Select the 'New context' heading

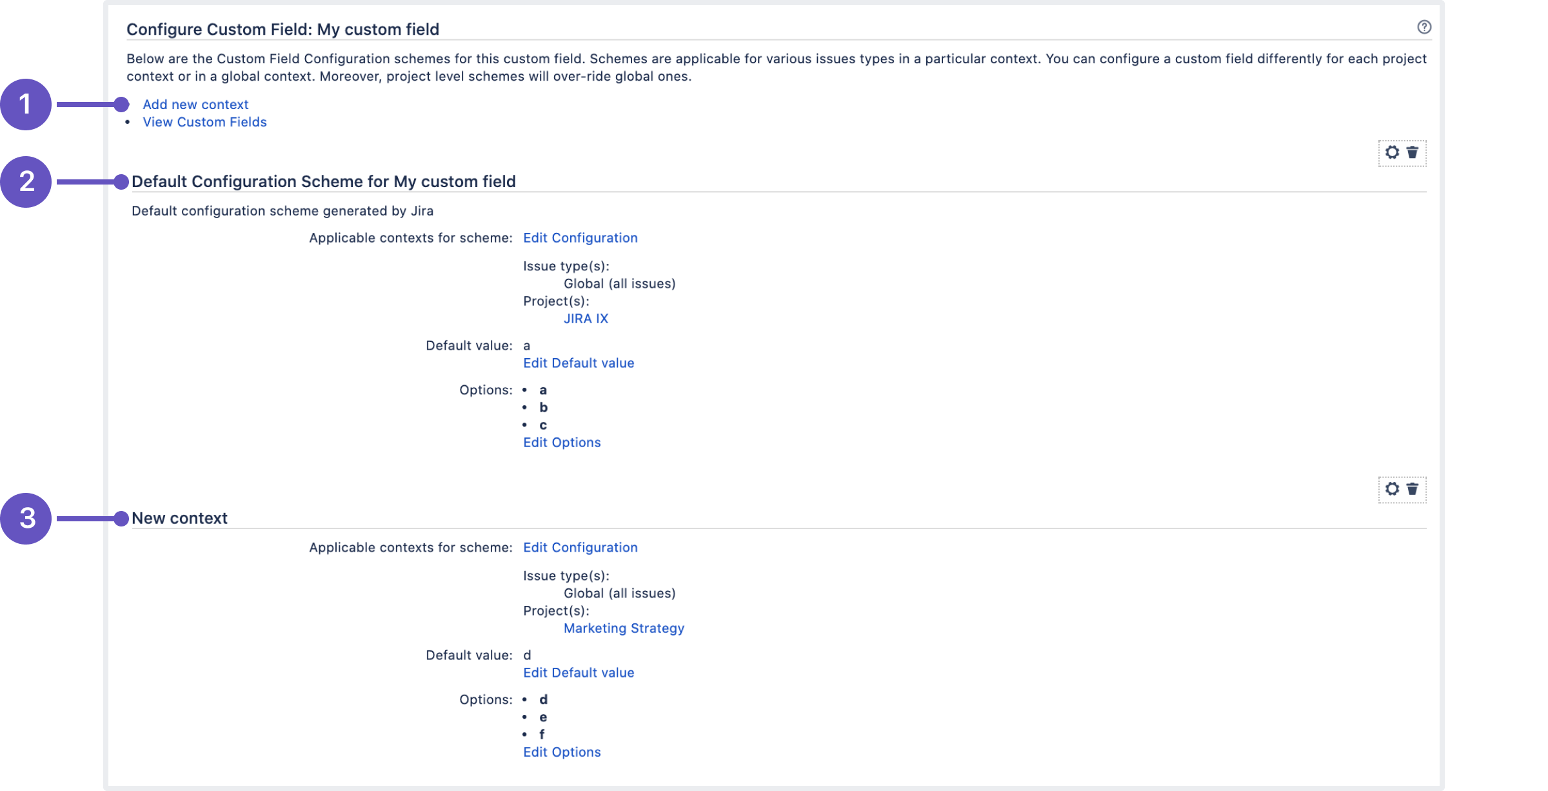point(179,519)
